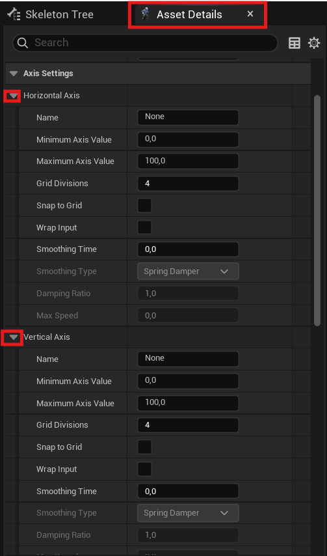
Task: Click the search magnifier icon
Action: (x=23, y=43)
